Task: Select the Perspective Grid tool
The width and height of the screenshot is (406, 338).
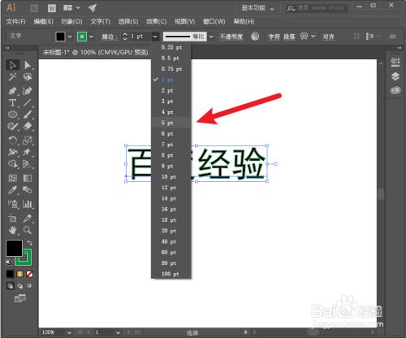Action: coord(28,164)
